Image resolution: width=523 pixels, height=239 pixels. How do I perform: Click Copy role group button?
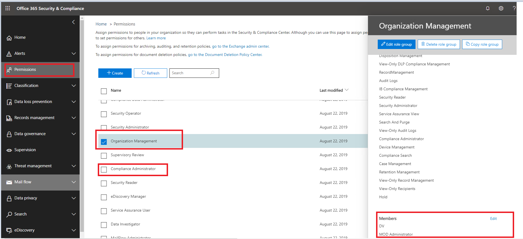point(482,44)
